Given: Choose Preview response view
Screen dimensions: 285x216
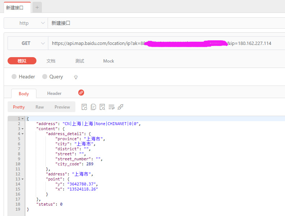Looking at the screenshot, I should [62, 107].
